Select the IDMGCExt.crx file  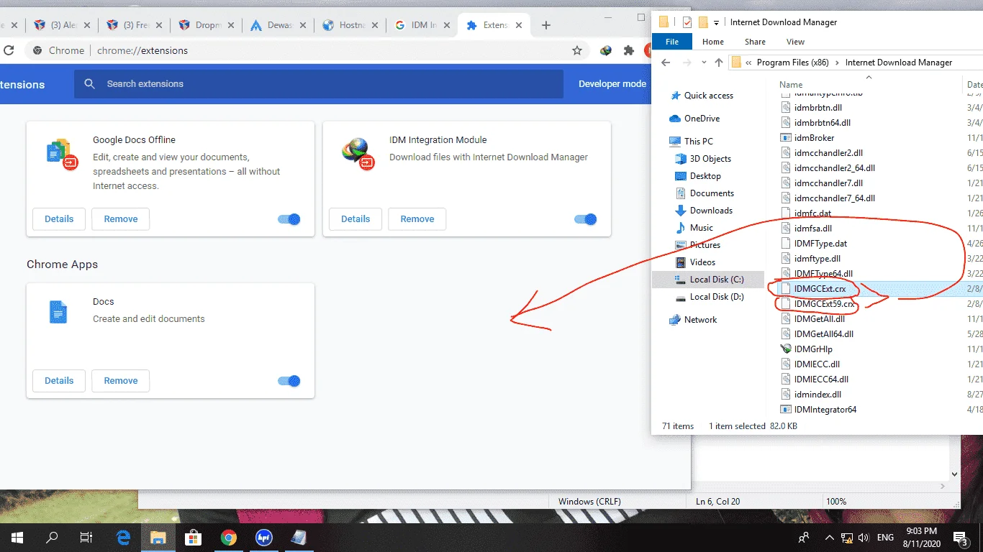[x=820, y=289]
